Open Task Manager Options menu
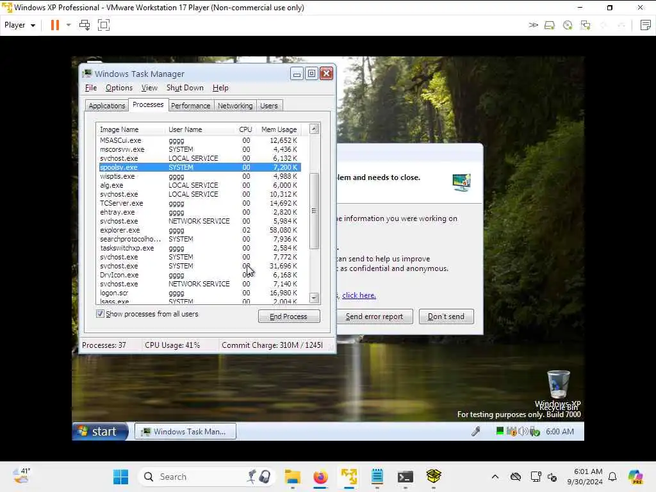This screenshot has width=656, height=492. [x=119, y=88]
